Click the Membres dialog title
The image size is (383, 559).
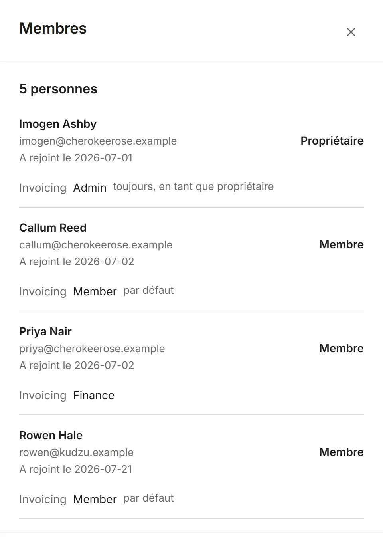click(x=53, y=28)
